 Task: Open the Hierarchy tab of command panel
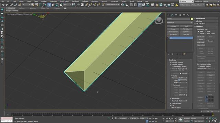click(x=176, y=15)
